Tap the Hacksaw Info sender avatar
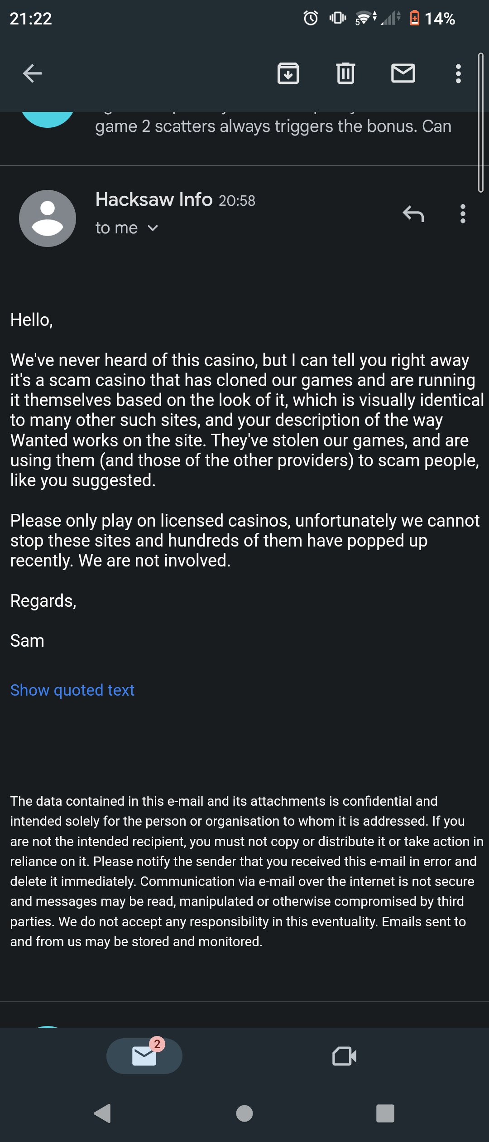Viewport: 489px width, 1142px height. point(48,218)
